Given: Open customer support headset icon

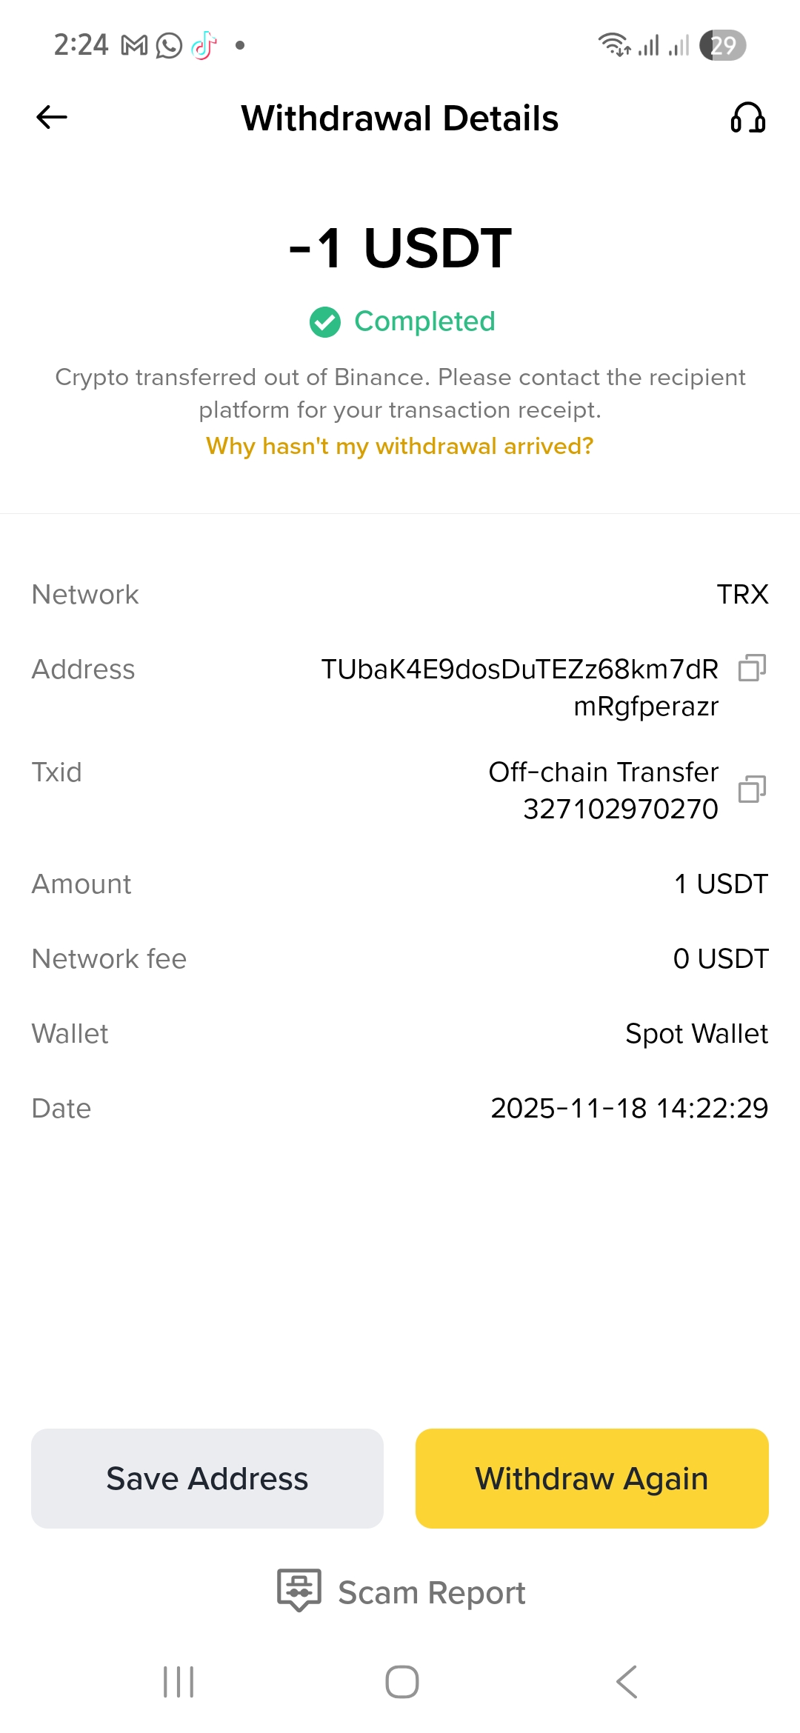Looking at the screenshot, I should (x=747, y=118).
